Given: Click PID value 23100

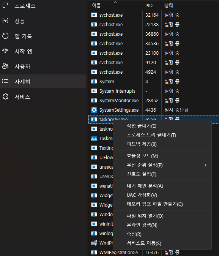Looking at the screenshot, I should click(x=152, y=53).
